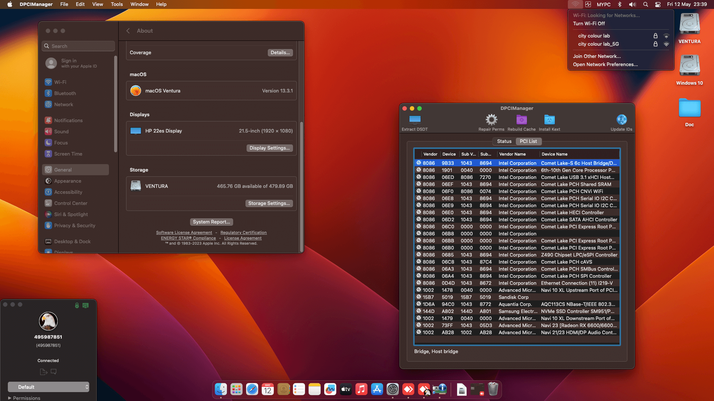Click the Search field in System Settings
Screen dimensions: 714x401
(78, 46)
